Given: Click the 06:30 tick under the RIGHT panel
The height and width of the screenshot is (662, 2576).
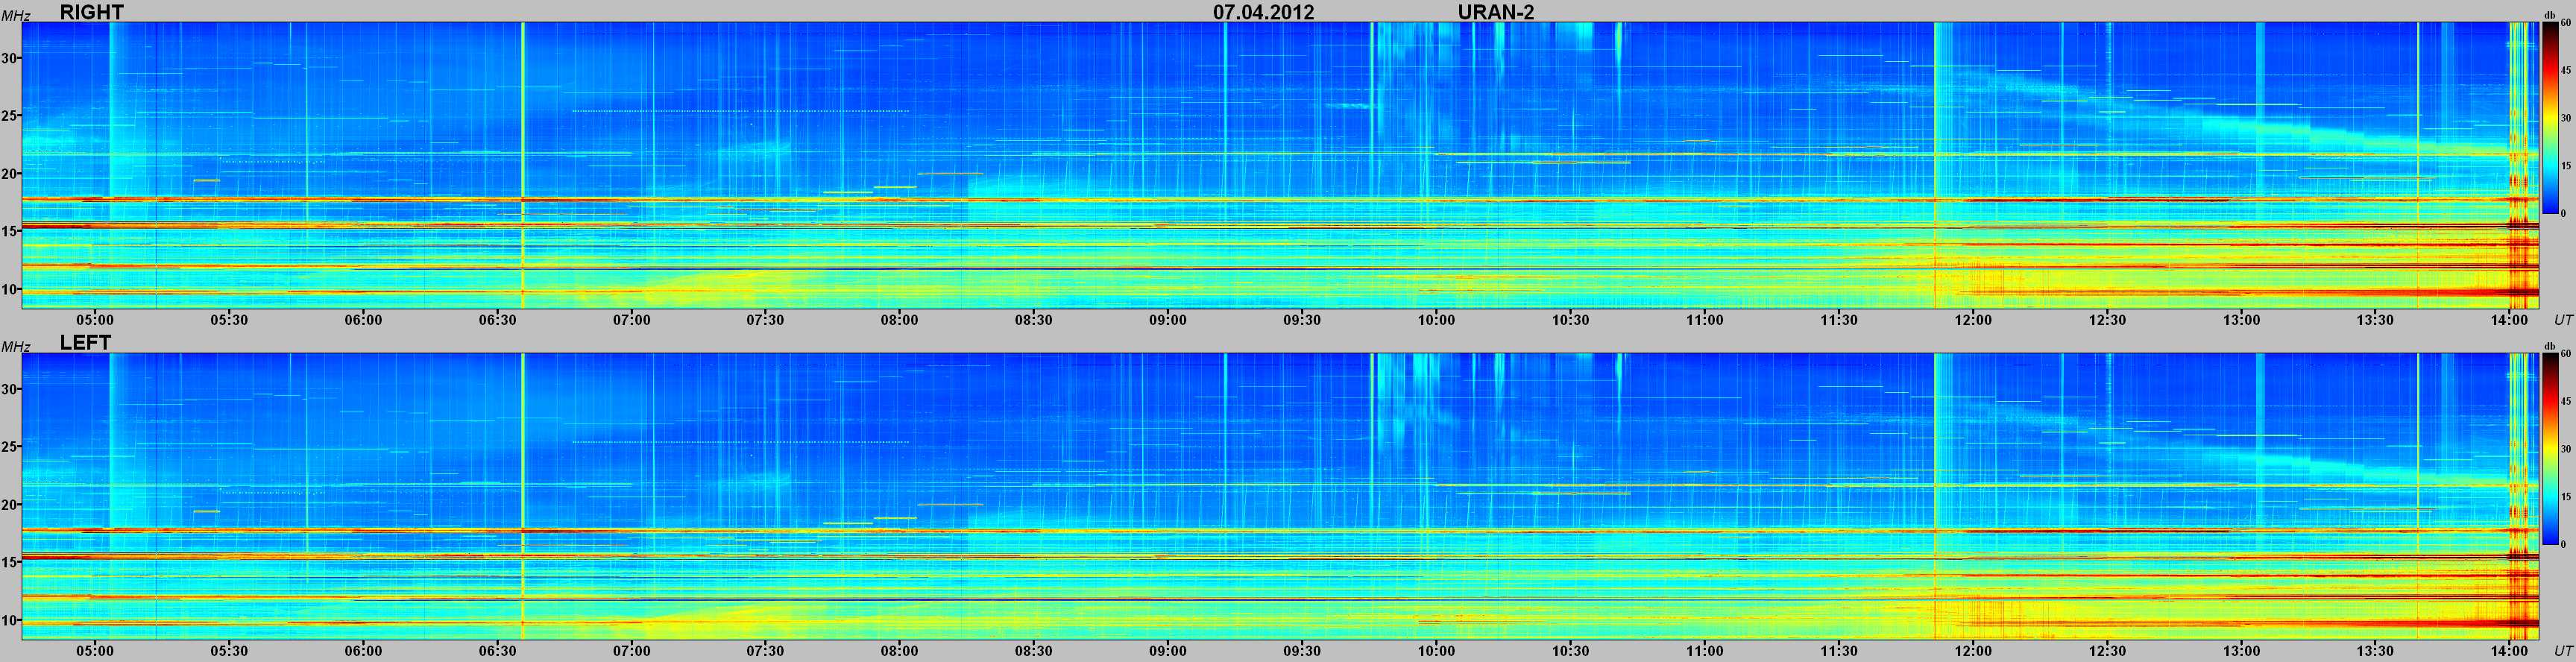Looking at the screenshot, I should [497, 320].
